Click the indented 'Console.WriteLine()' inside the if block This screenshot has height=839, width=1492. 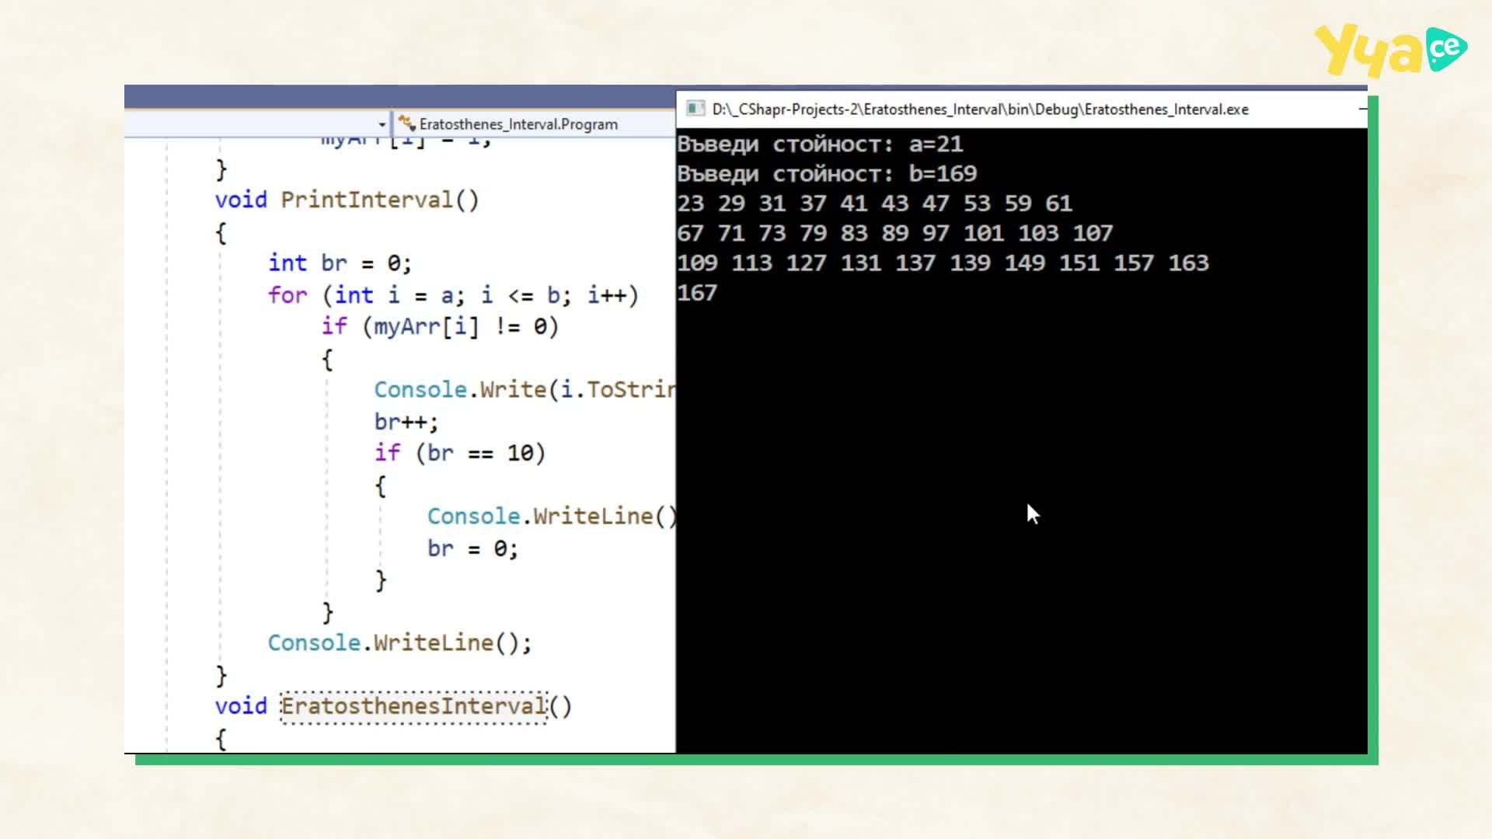click(552, 517)
